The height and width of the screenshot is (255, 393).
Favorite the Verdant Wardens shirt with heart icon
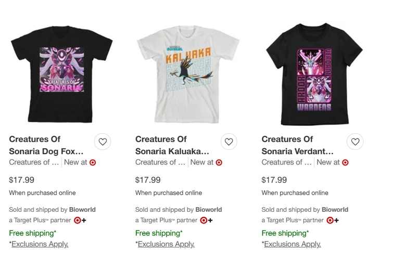click(x=355, y=142)
